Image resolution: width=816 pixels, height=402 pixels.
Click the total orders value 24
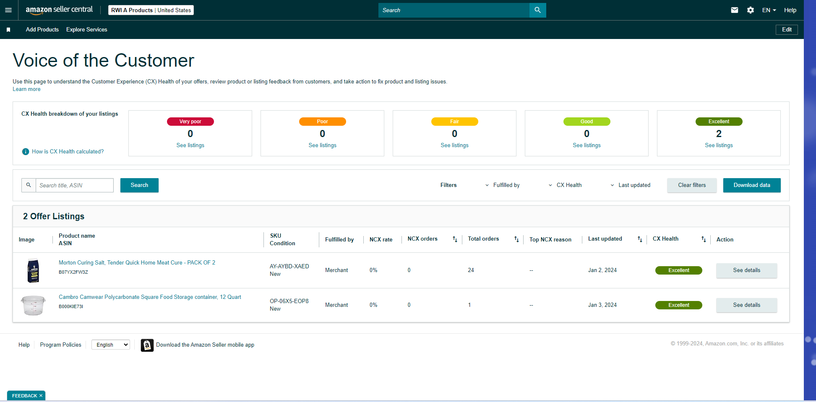point(471,270)
